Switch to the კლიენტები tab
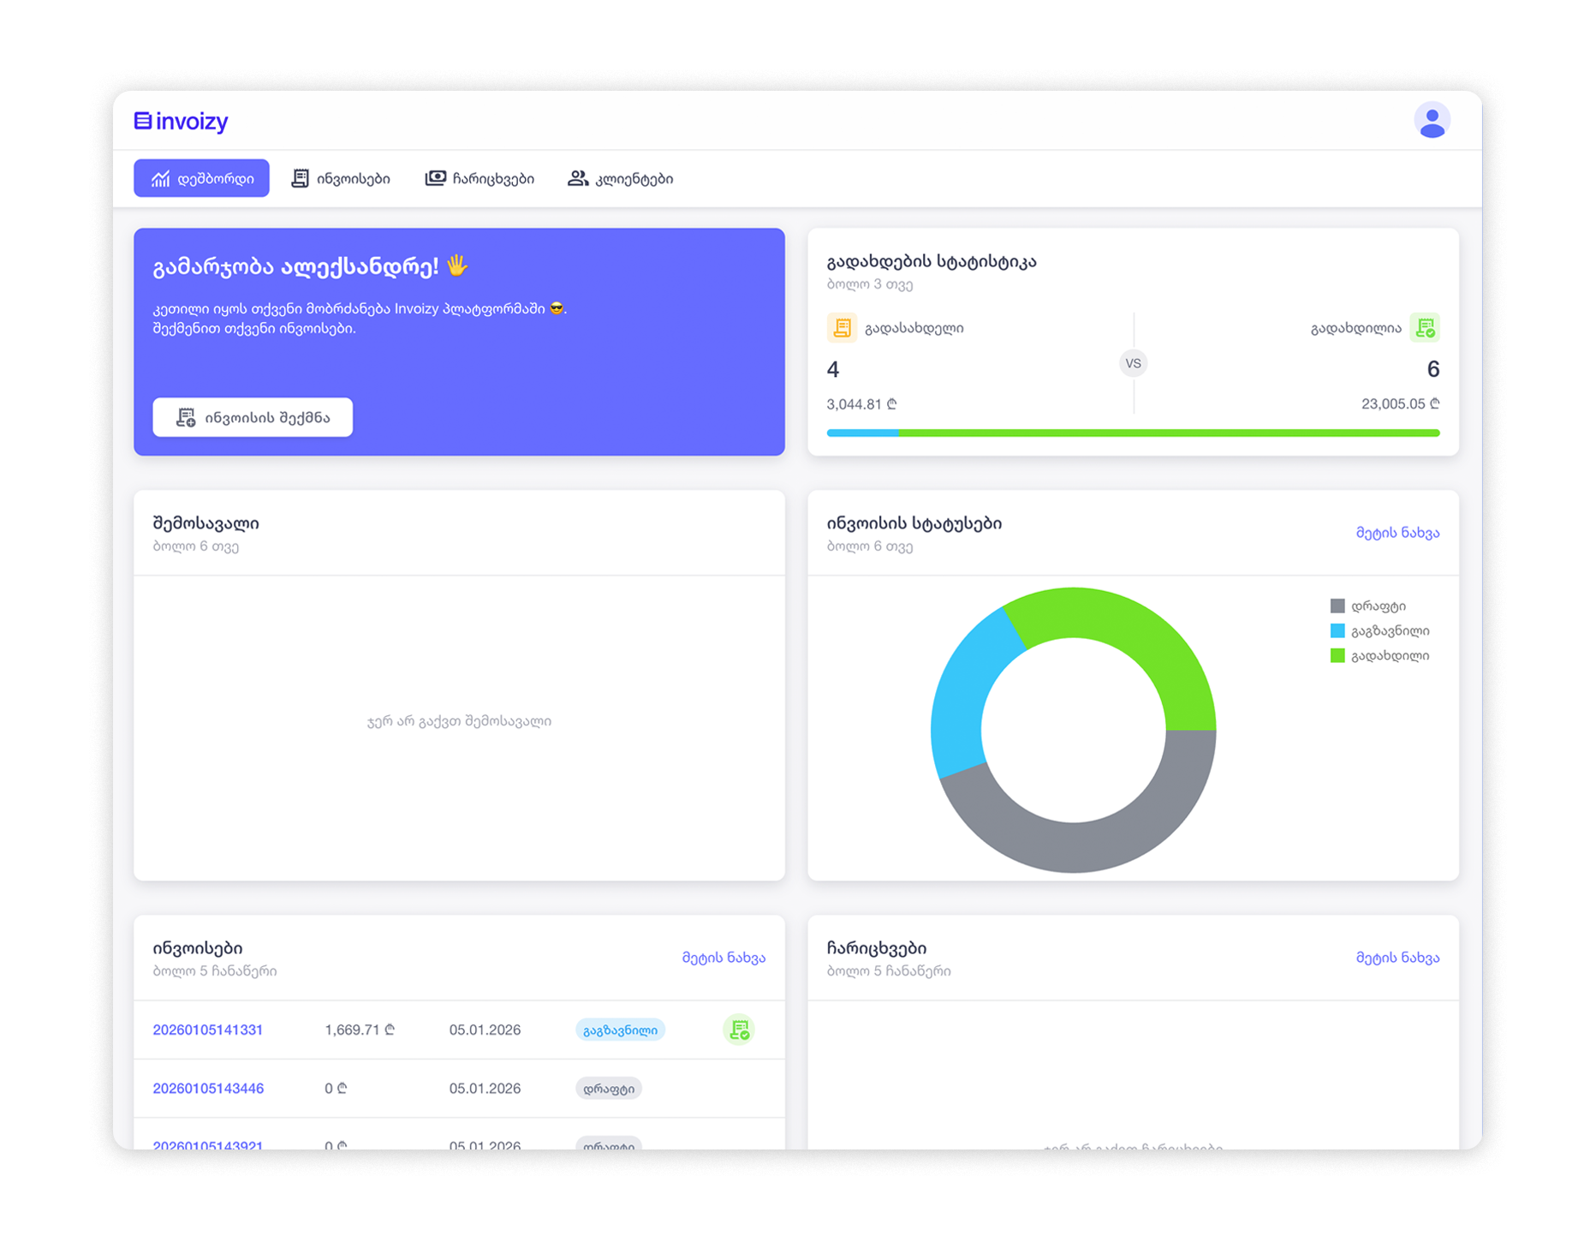Image resolution: width=1596 pixels, height=1242 pixels. tap(622, 177)
